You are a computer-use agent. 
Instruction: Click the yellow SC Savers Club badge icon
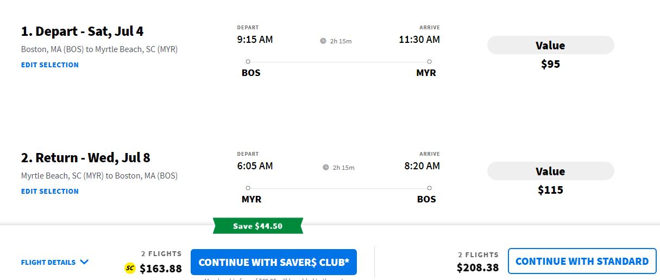129,268
